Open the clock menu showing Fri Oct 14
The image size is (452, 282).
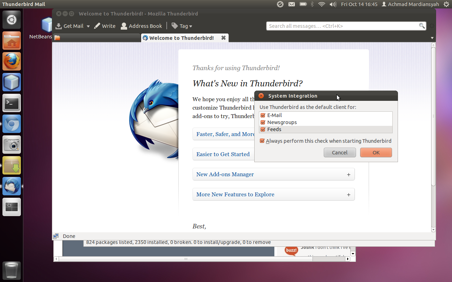coord(359,4)
